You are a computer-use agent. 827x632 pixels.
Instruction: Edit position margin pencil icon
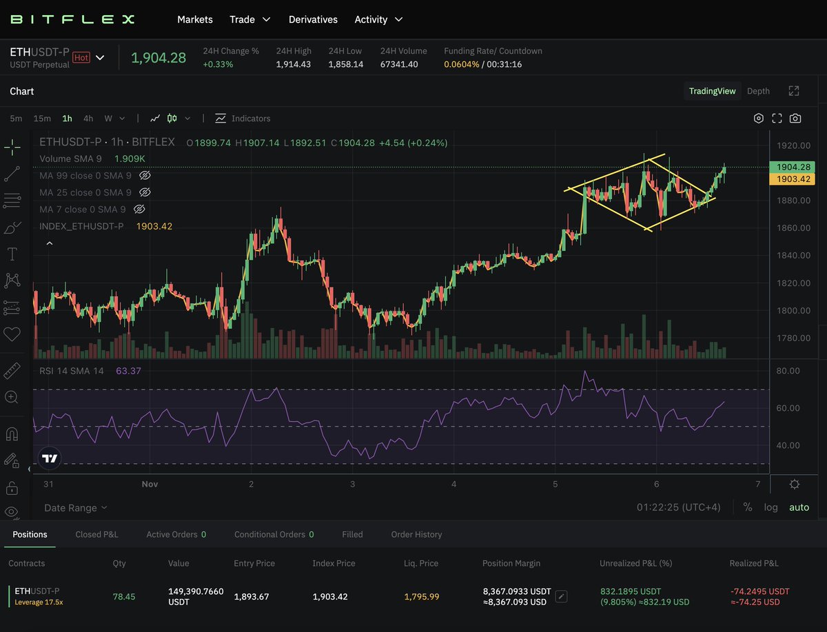click(x=561, y=597)
